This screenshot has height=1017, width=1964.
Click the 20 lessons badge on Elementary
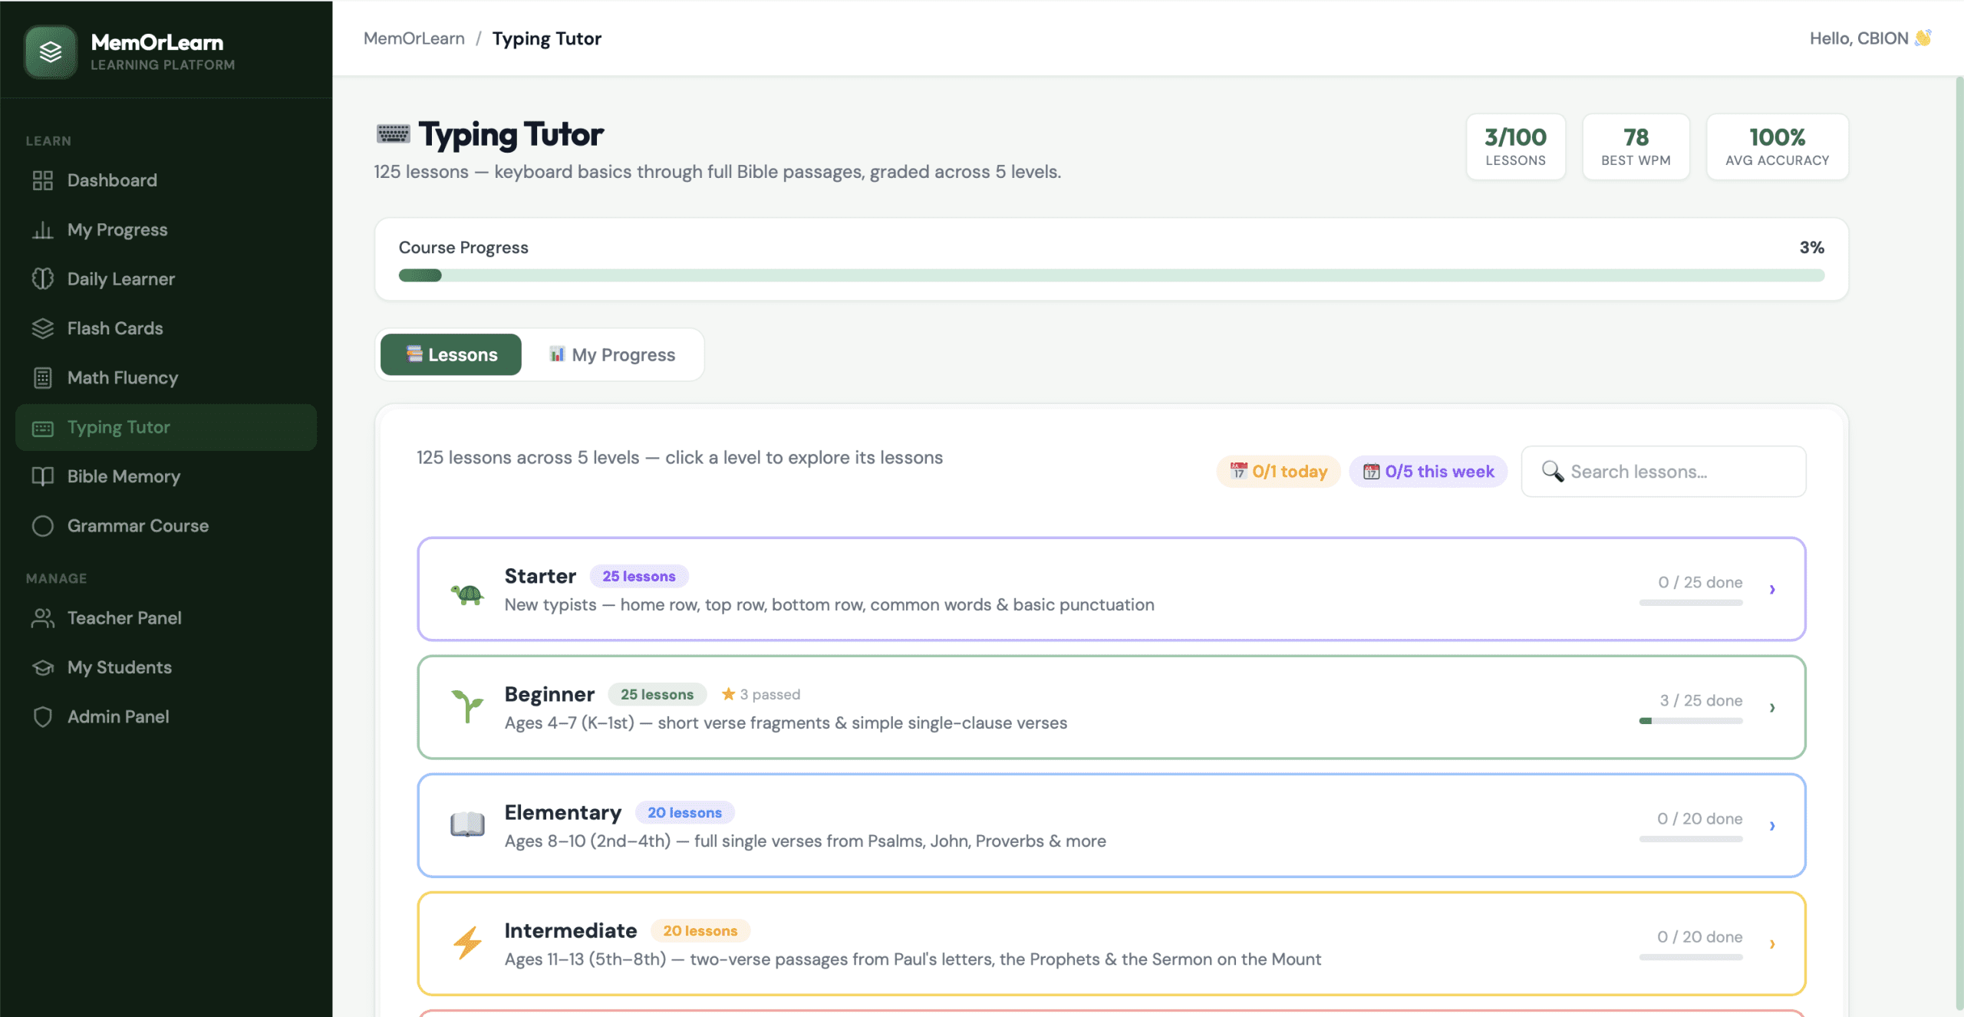(x=684, y=812)
